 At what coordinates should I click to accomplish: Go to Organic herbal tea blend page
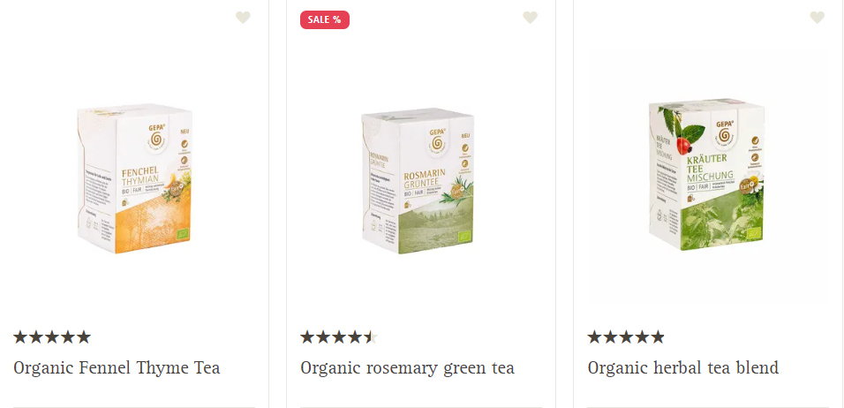(x=683, y=368)
